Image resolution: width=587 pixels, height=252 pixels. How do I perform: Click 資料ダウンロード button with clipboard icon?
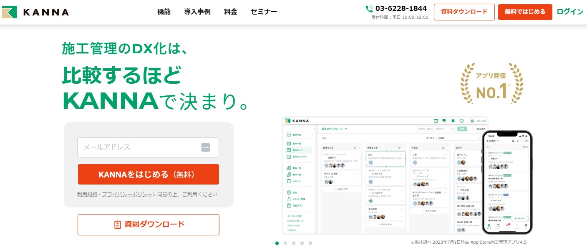pyautogui.click(x=149, y=225)
